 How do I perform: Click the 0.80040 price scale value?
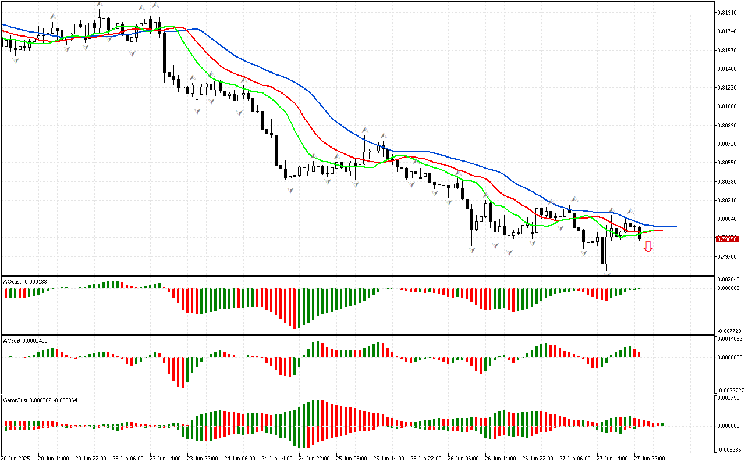click(x=727, y=219)
